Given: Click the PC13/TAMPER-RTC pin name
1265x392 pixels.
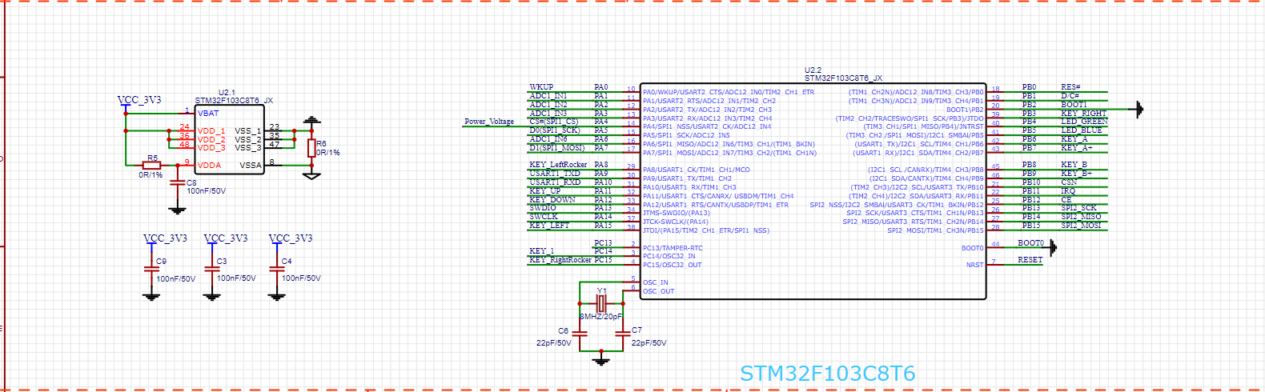Looking at the screenshot, I should tap(673, 248).
